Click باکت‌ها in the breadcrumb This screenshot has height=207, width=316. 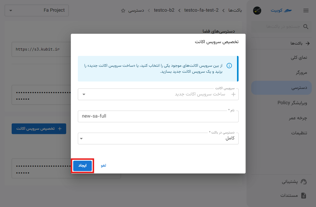(235, 10)
